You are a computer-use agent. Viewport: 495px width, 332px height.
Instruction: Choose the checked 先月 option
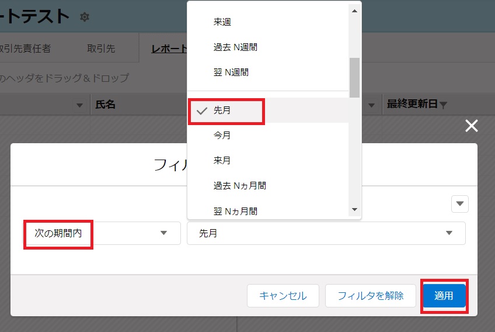click(268, 110)
